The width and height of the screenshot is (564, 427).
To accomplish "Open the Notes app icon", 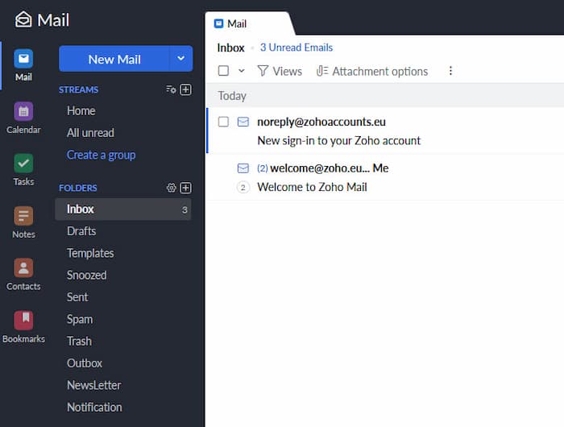I will point(23,216).
